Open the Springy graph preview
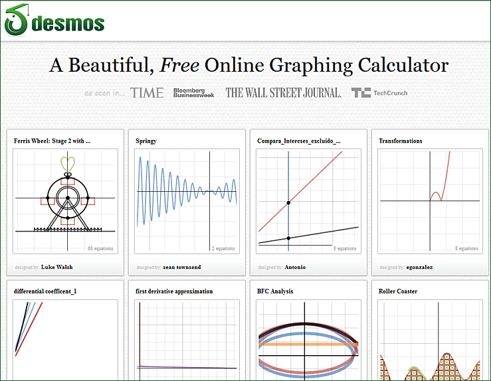This screenshot has width=491, height=381. (x=187, y=201)
